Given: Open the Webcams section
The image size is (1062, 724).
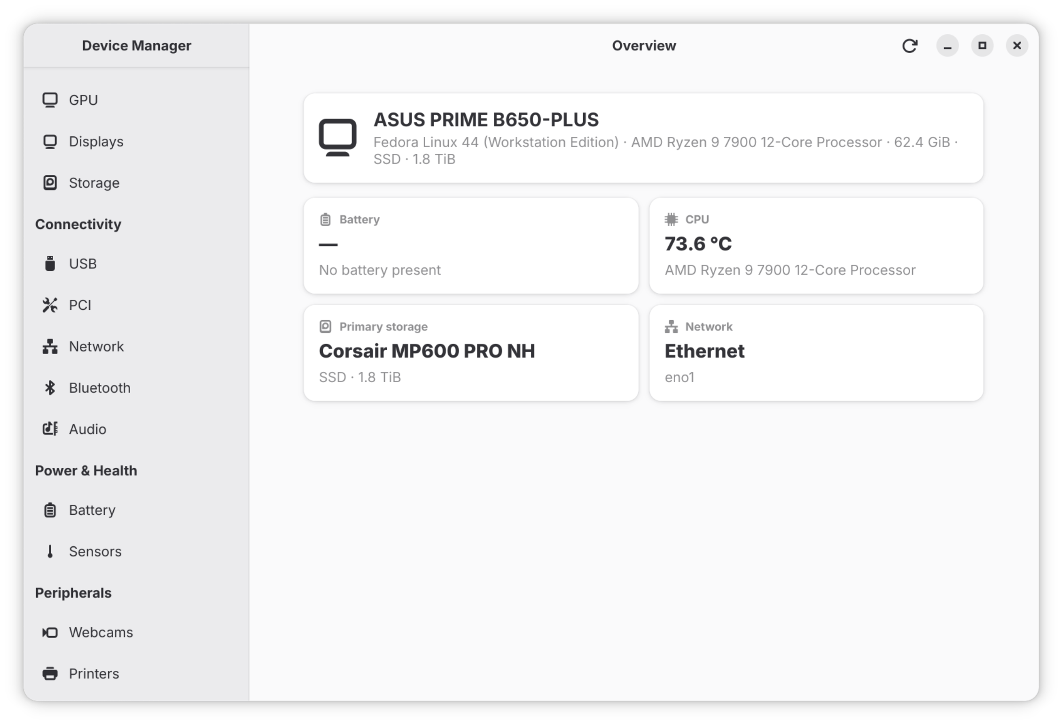Looking at the screenshot, I should [x=136, y=632].
